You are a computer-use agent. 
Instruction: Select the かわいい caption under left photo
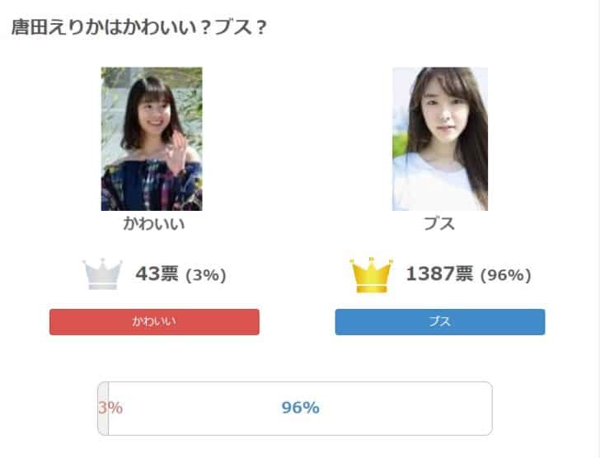[154, 224]
